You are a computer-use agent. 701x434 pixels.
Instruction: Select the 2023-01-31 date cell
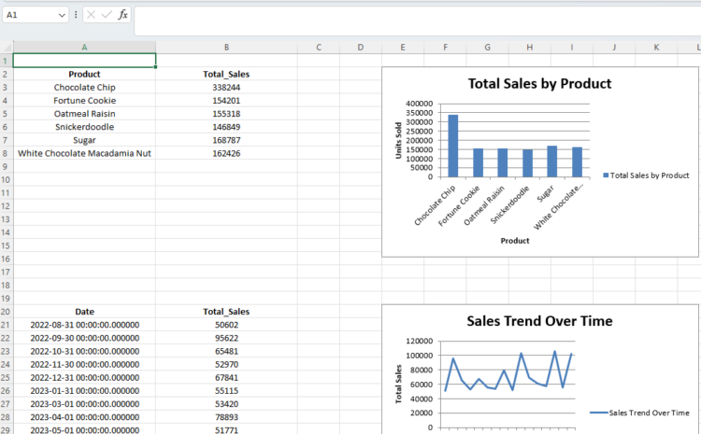84,391
